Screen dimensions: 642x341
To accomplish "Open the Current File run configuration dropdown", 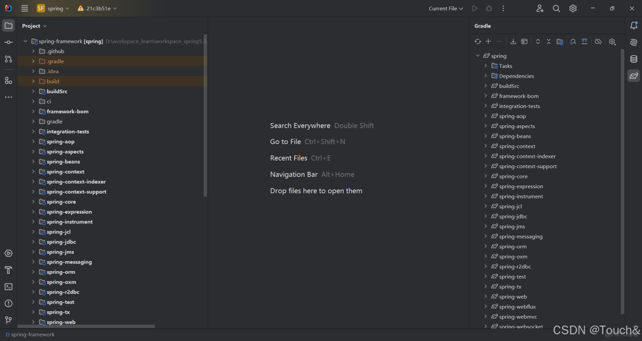I will pos(445,8).
